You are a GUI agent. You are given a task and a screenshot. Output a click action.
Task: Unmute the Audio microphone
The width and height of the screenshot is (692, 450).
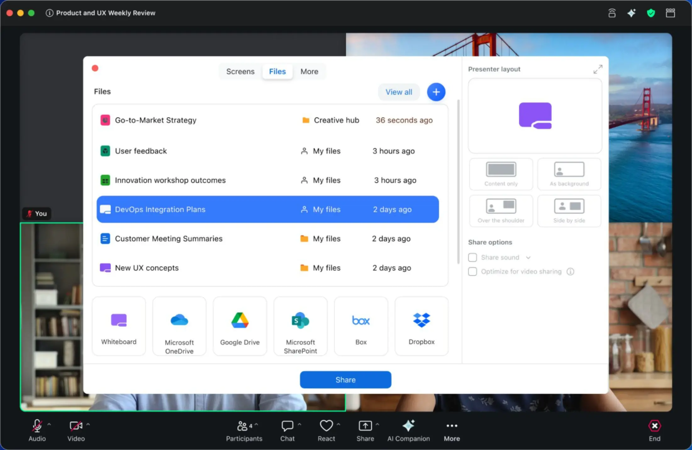[x=37, y=430]
